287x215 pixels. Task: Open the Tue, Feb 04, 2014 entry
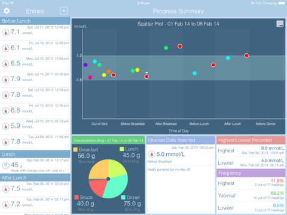pyautogui.click(x=35, y=205)
